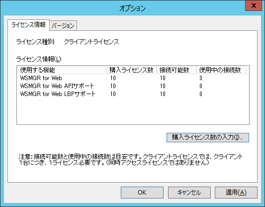This screenshot has width=265, height=207.
Task: Click the ライセンス情報(L): label
Action: pos(39,59)
